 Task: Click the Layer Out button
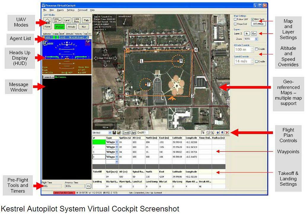254,33
